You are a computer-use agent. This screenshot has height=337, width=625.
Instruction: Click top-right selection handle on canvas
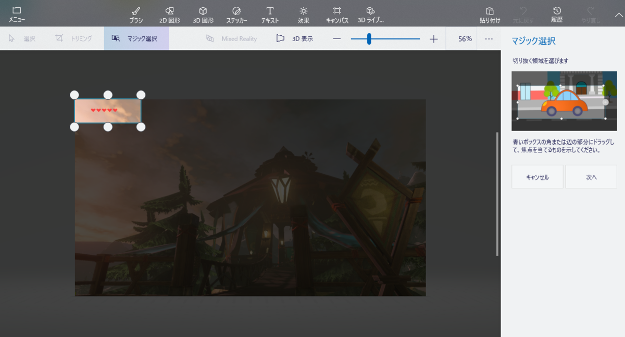click(141, 95)
